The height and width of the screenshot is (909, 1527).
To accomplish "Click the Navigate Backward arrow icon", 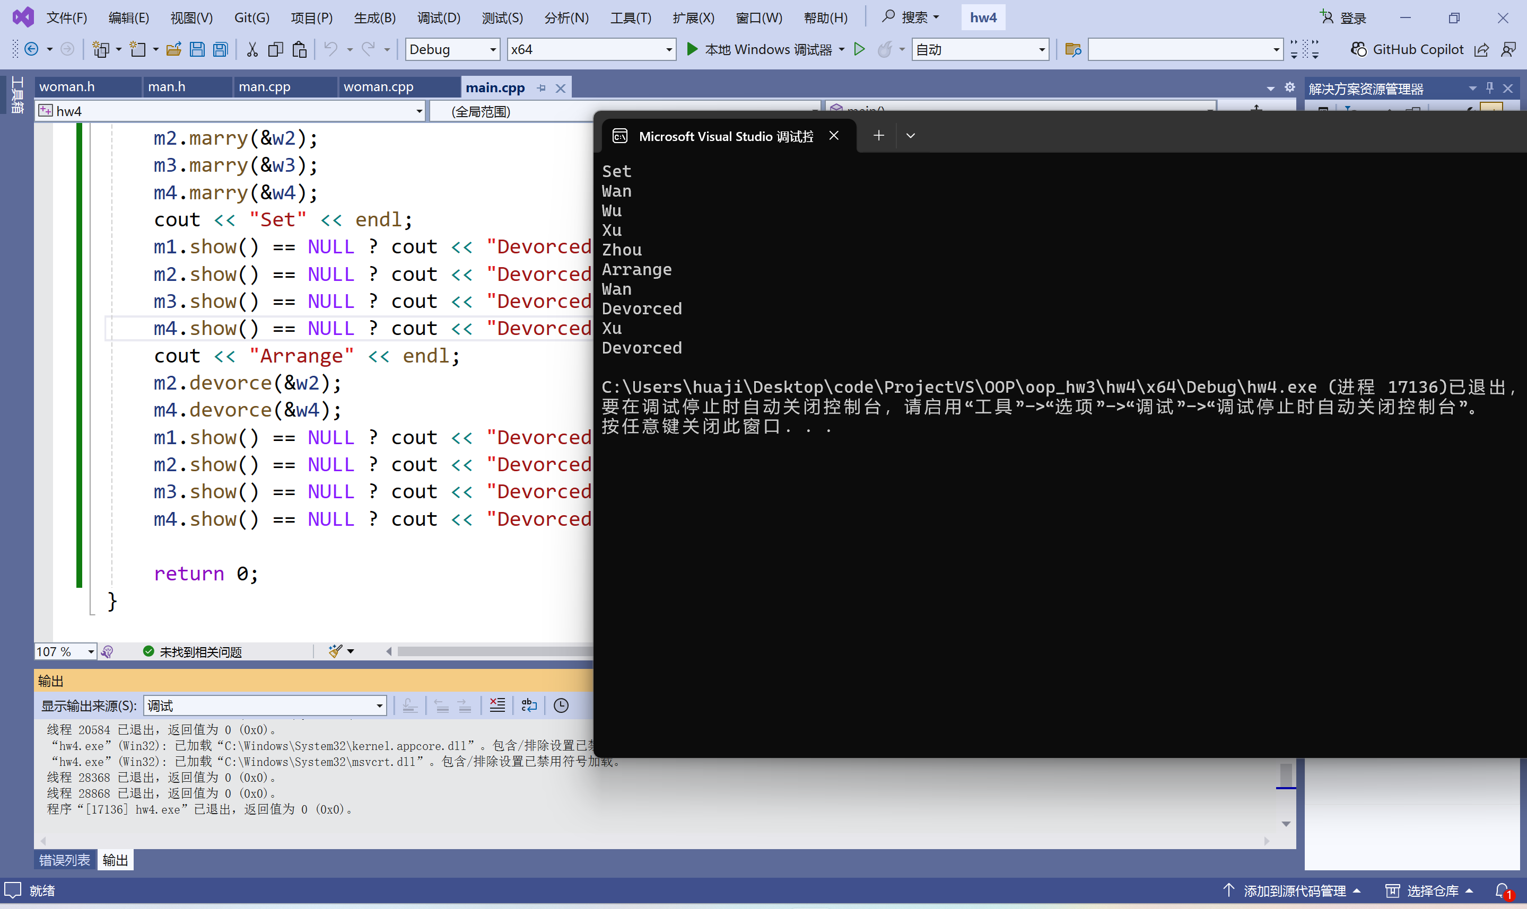I will click(32, 50).
